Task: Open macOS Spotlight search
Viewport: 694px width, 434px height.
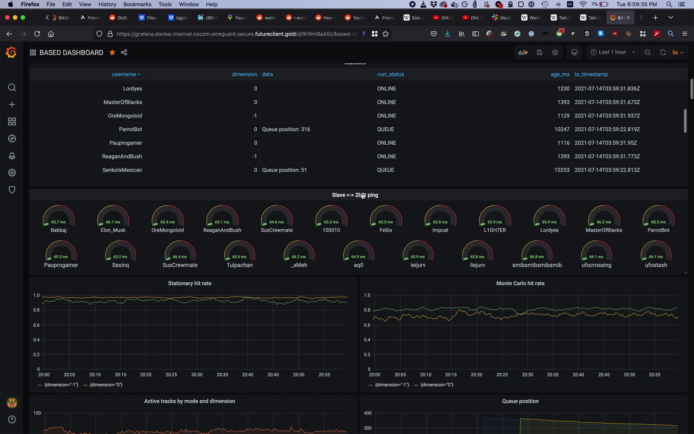Action: (x=669, y=4)
